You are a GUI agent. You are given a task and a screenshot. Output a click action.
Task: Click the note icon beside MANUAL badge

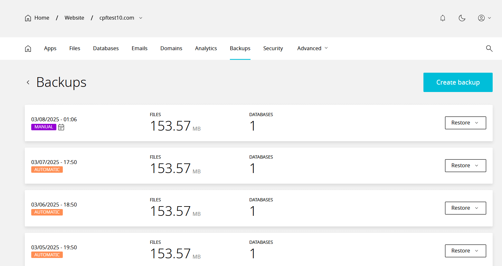click(x=61, y=127)
